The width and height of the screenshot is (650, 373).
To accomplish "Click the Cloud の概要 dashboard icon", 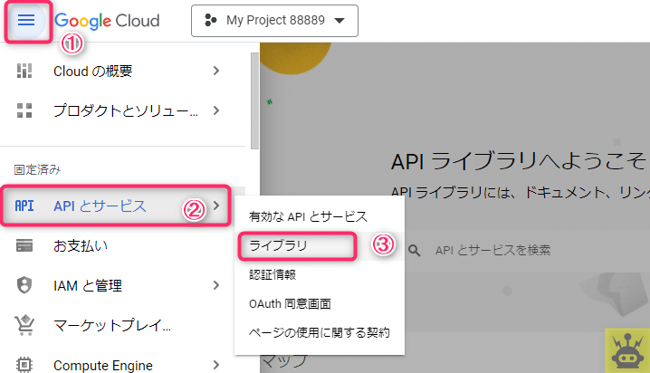I will coord(24,71).
